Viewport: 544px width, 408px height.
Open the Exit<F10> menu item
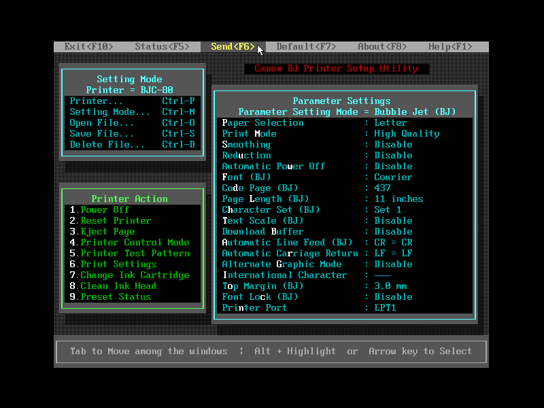pos(88,46)
